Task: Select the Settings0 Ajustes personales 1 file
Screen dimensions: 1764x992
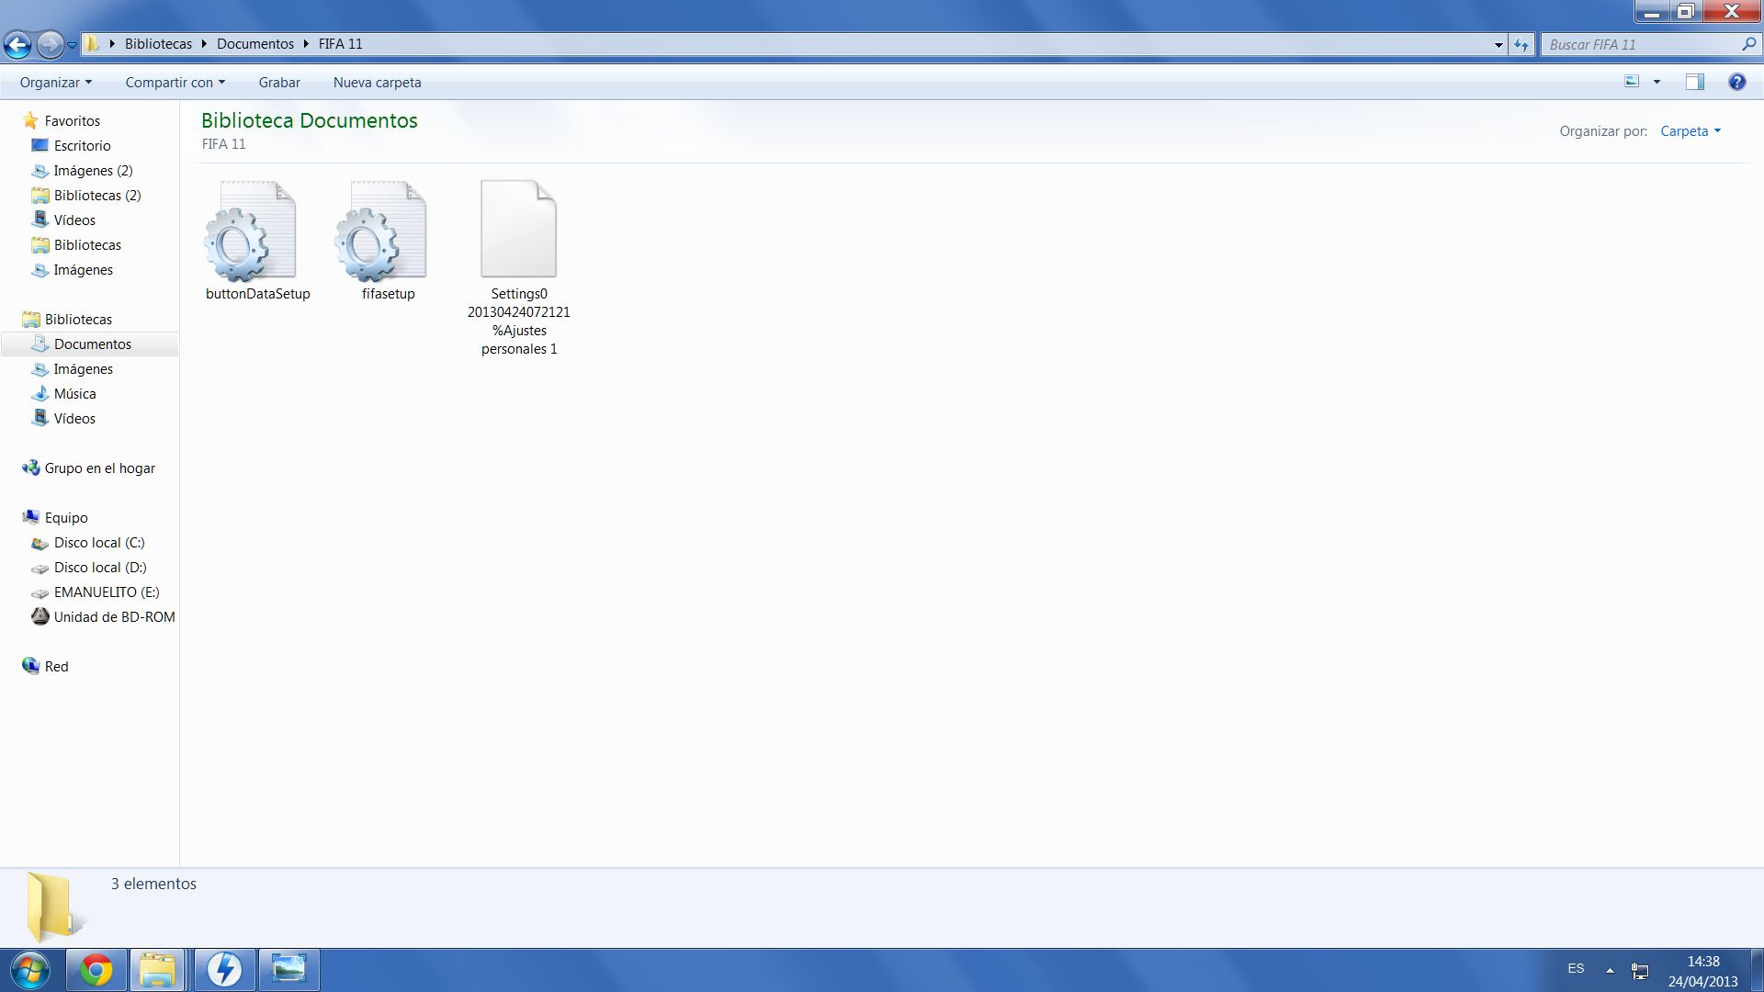Action: [x=519, y=268]
